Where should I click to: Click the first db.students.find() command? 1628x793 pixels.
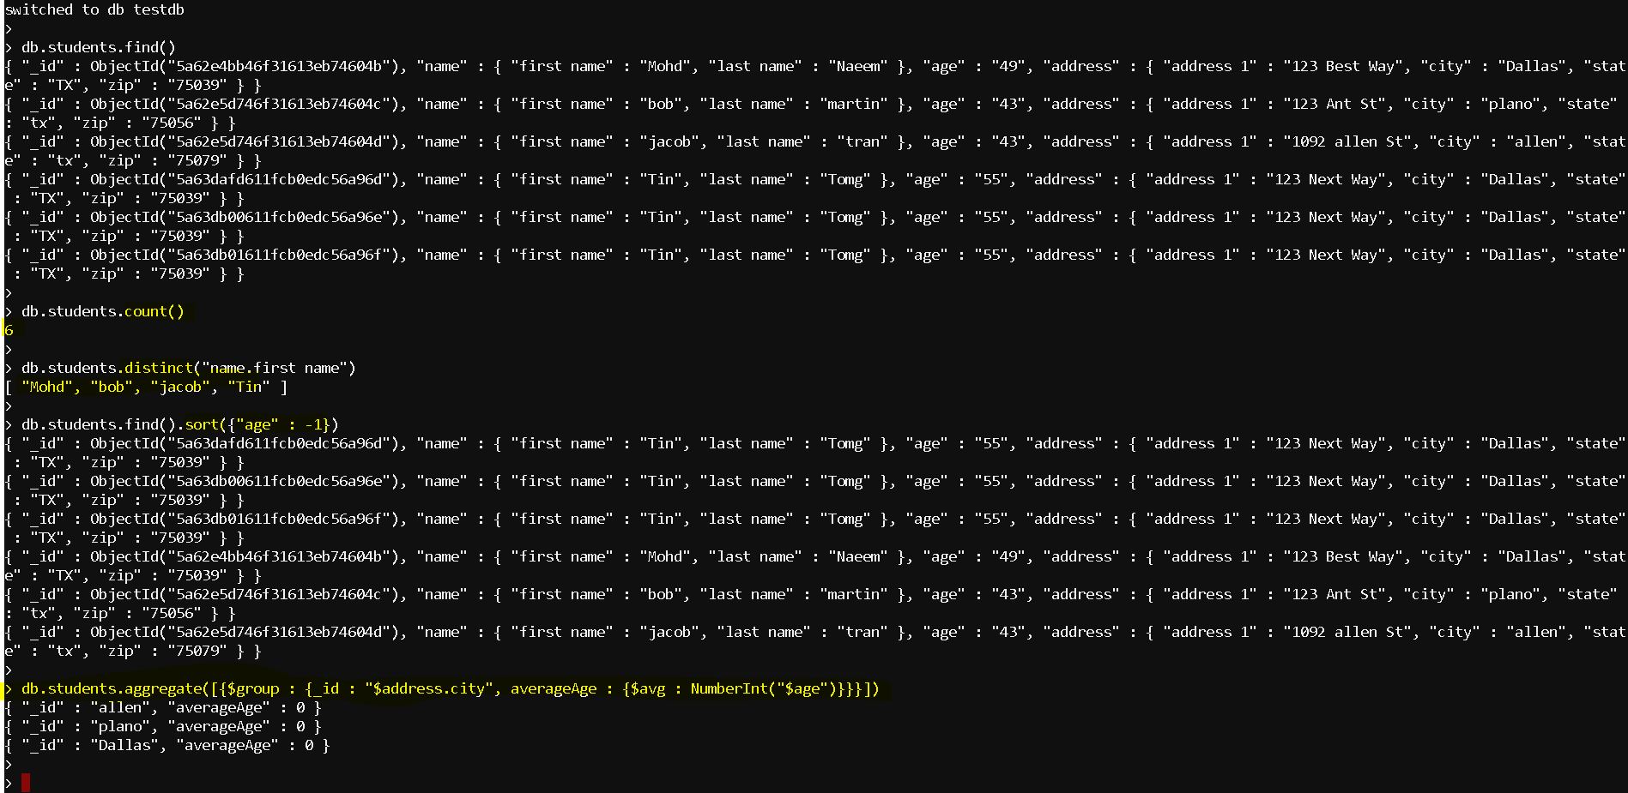click(99, 47)
